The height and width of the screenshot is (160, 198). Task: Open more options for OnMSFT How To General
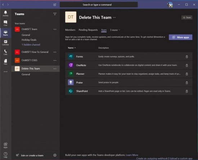[55, 52]
